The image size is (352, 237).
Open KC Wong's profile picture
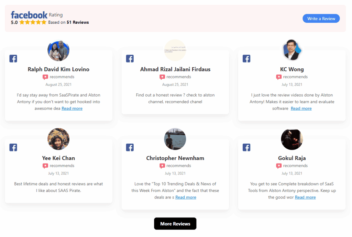292,50
